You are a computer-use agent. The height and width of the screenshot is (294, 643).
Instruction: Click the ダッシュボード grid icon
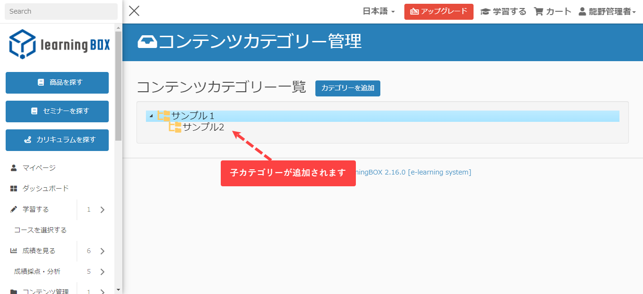pos(14,189)
